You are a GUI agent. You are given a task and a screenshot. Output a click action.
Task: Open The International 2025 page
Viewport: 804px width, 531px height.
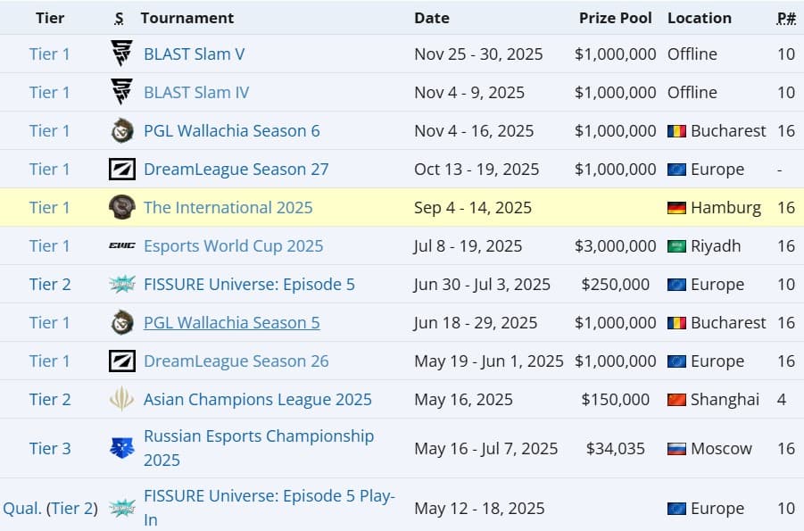coord(228,207)
